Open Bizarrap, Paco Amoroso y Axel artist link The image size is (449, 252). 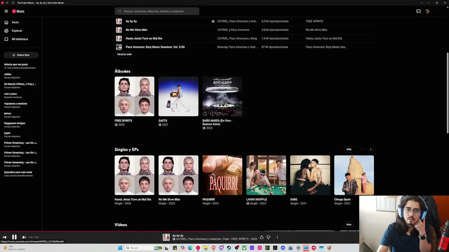(x=237, y=47)
